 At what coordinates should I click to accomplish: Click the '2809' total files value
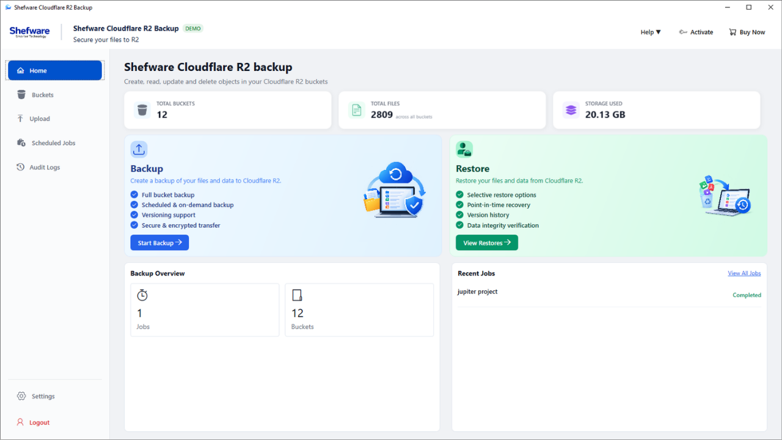click(382, 114)
